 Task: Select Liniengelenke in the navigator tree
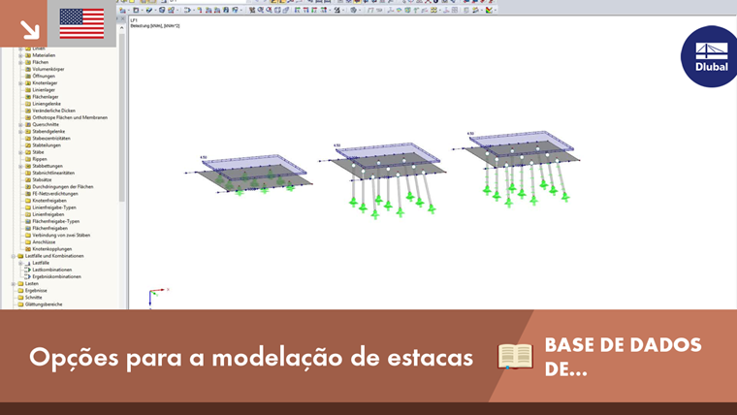(47, 104)
